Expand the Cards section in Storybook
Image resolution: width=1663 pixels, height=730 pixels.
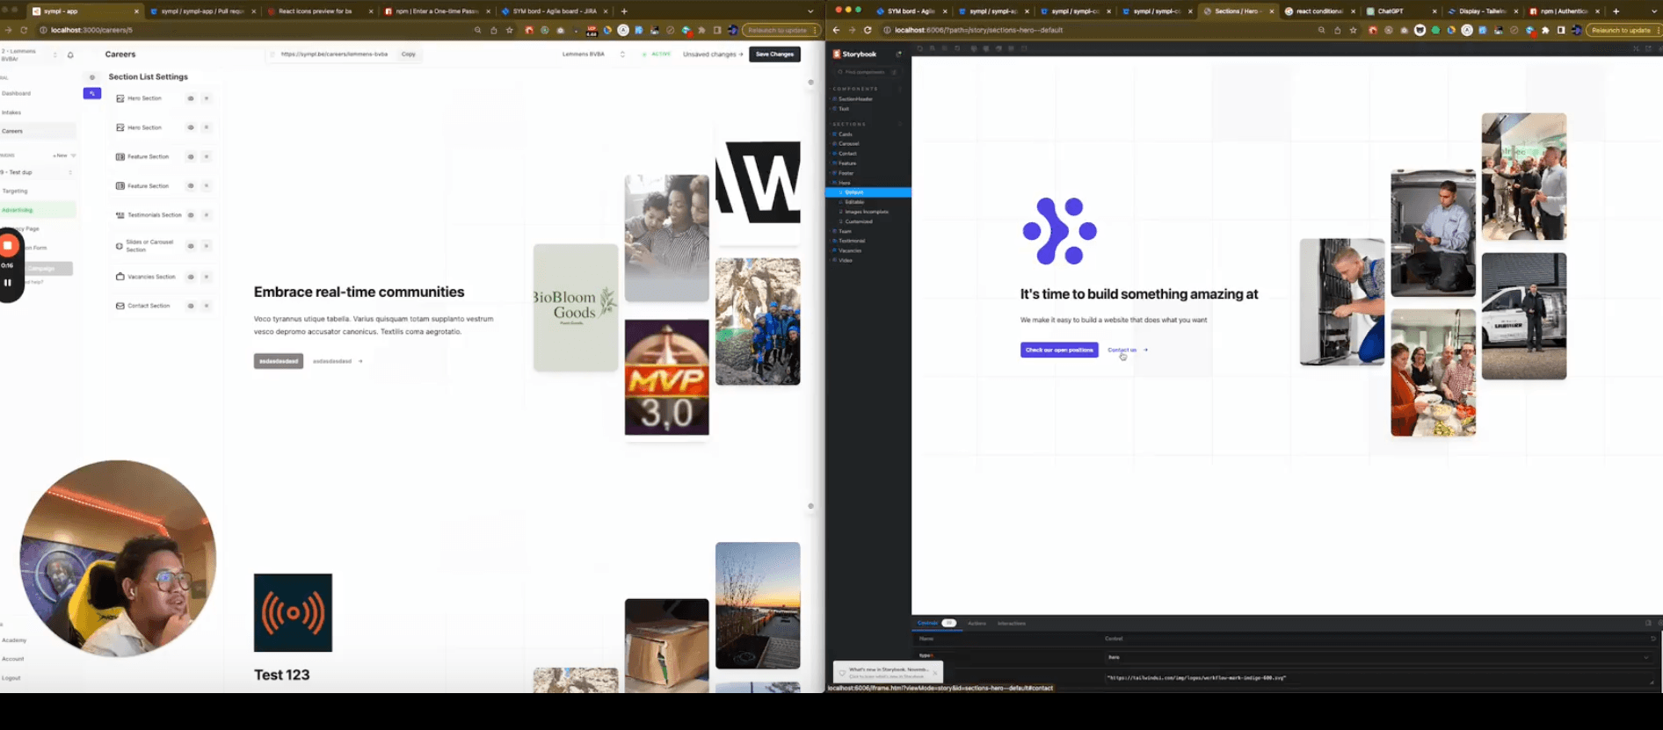pyautogui.click(x=845, y=134)
